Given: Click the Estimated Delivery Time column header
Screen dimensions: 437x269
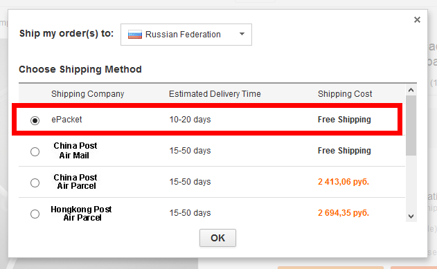Looking at the screenshot, I should (215, 94).
